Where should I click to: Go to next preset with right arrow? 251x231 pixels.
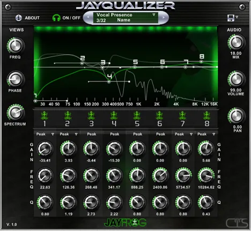pos(163,17)
